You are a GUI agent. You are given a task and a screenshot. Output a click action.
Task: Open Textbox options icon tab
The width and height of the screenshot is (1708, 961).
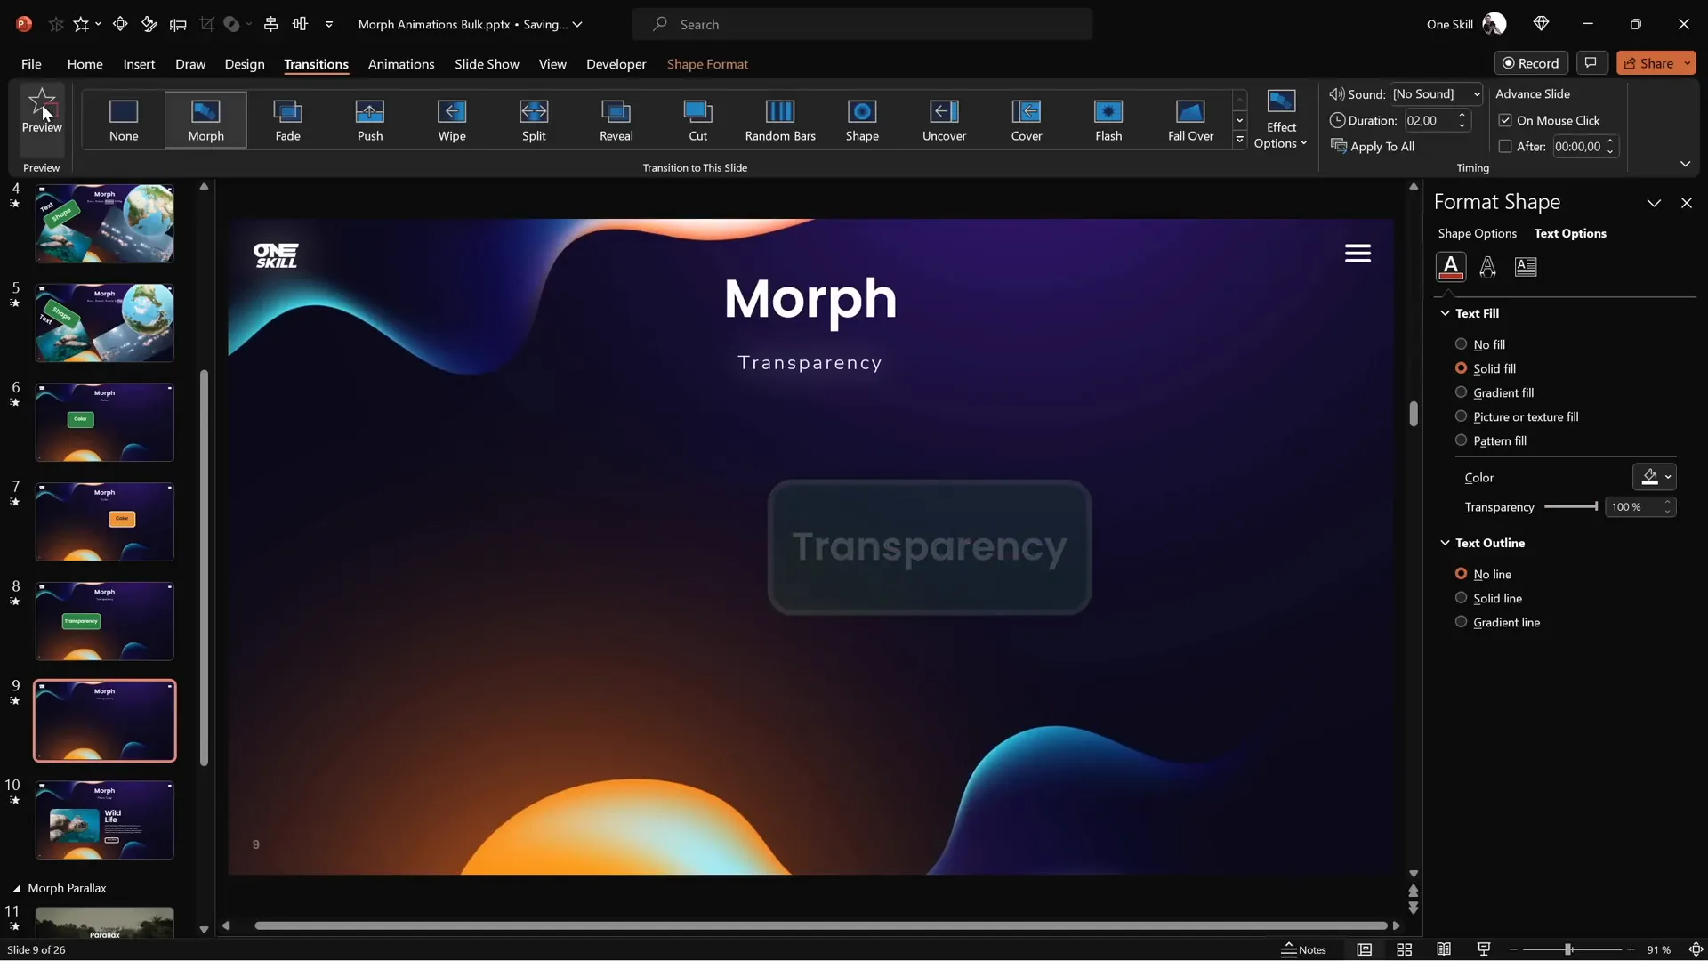(1526, 266)
